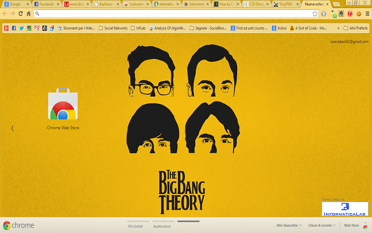
Task: Reload the current page
Action: (x=21, y=13)
